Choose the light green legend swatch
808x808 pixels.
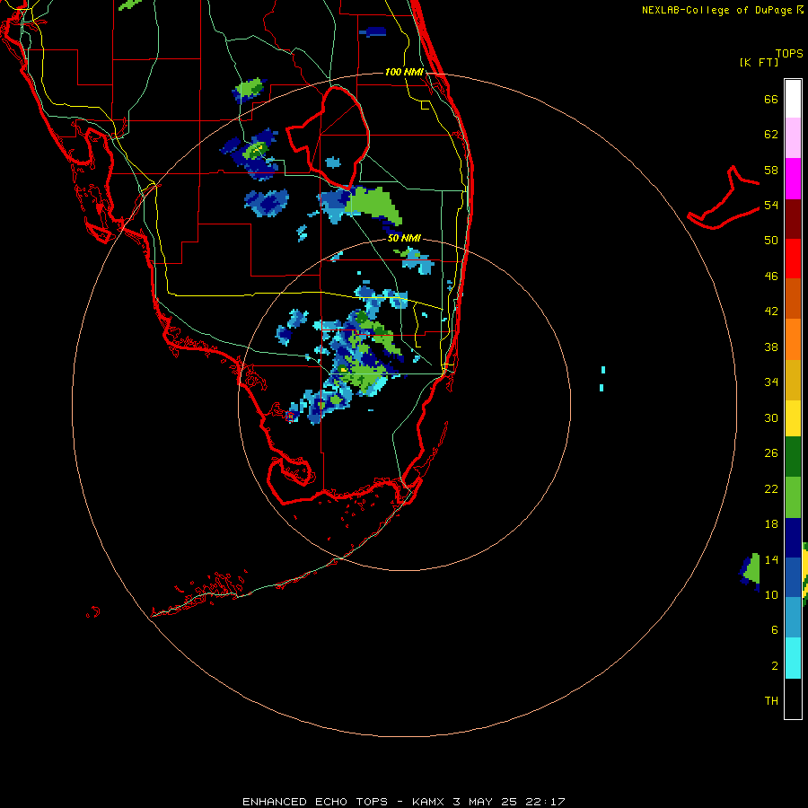click(x=793, y=497)
